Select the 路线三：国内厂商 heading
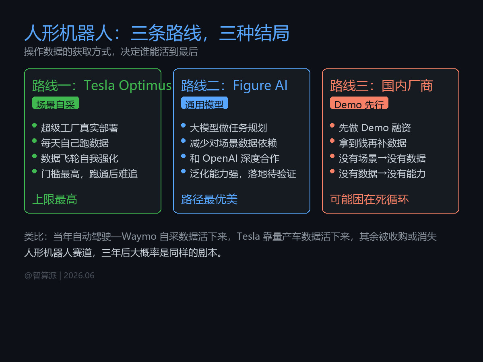This screenshot has width=483, height=362. pyautogui.click(x=381, y=85)
